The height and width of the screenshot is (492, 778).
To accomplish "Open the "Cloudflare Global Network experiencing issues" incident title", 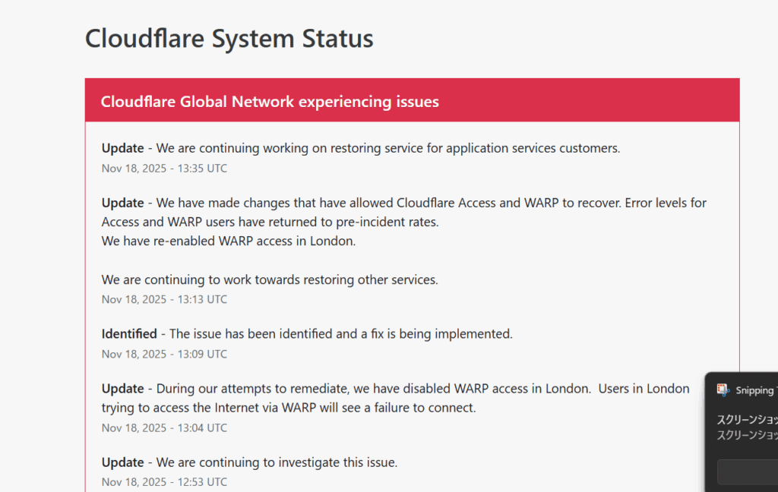I will pyautogui.click(x=270, y=102).
